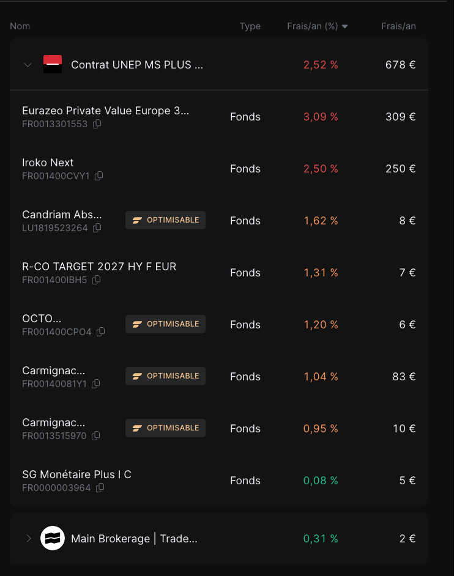Copy Carmignac ISIN FR0013515970
Image resolution: width=454 pixels, height=576 pixels.
(96, 436)
